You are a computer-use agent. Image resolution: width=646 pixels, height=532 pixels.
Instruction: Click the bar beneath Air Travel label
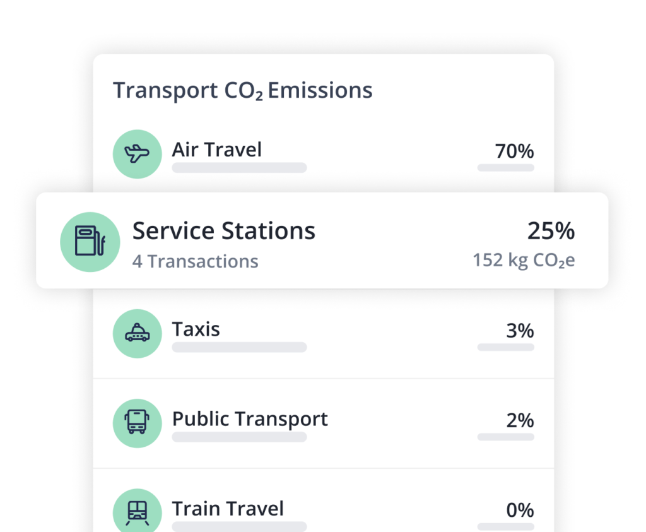(x=239, y=168)
